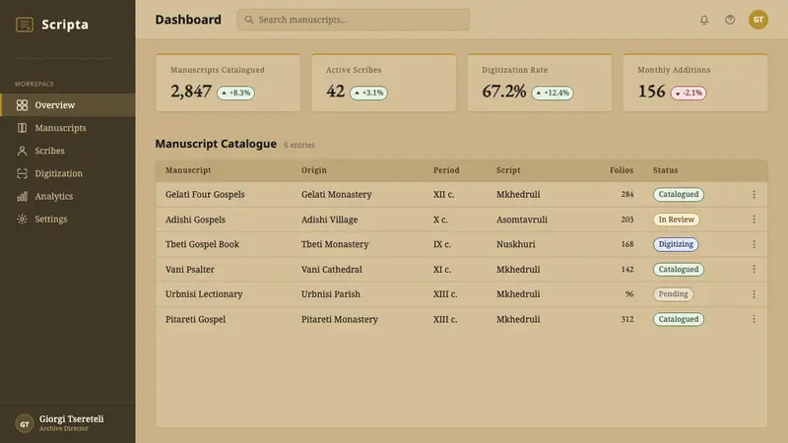Screen dimensions: 788x443
Task: Open Settings section
Action: [x=68, y=219]
